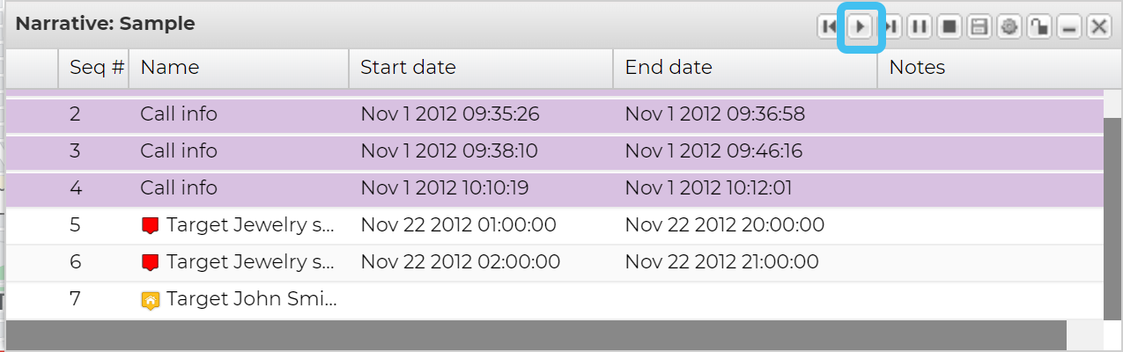Open narrative settings gear icon
The height and width of the screenshot is (352, 1123).
pos(1008,27)
